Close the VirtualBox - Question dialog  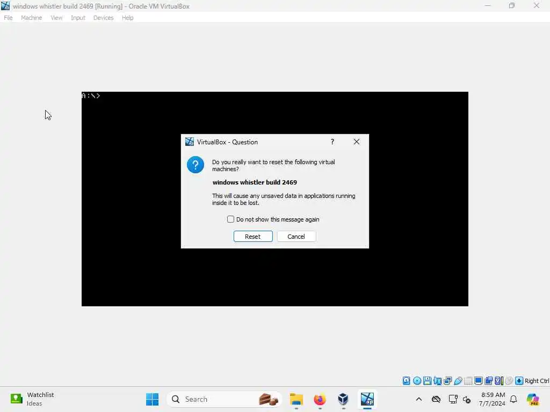[357, 142]
